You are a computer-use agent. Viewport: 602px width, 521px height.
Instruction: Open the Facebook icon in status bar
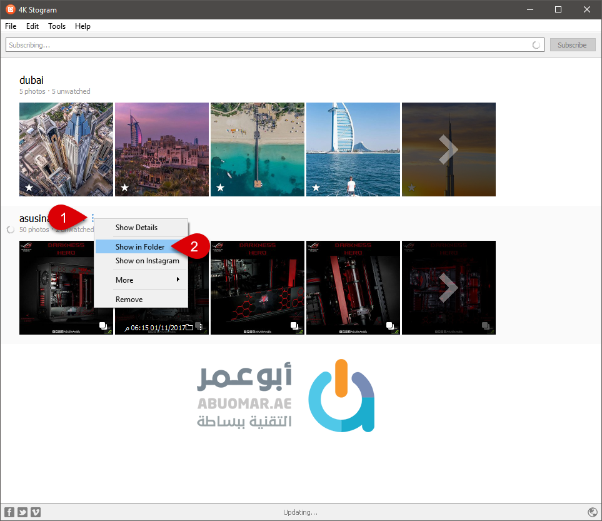pyautogui.click(x=9, y=512)
